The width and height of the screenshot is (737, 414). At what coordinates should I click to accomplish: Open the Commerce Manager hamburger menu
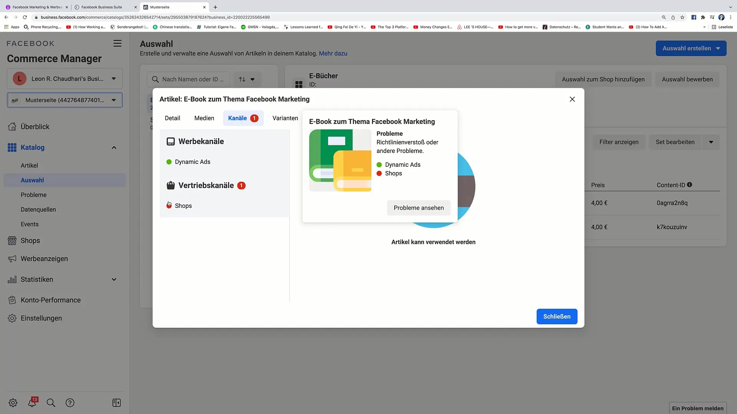[117, 44]
